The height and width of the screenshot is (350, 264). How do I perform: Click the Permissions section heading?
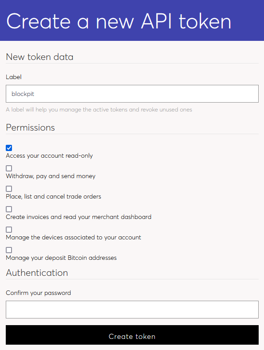[30, 127]
